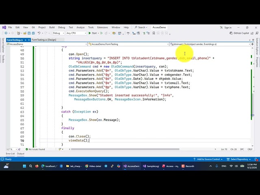Click the AccessDemo solution name in title bar
The height and width of the screenshot is (195, 260).
click(x=159, y=27)
